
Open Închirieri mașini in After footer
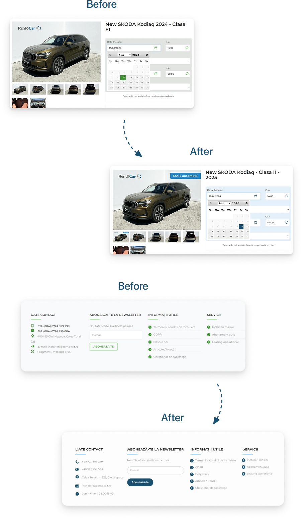point(257,460)
